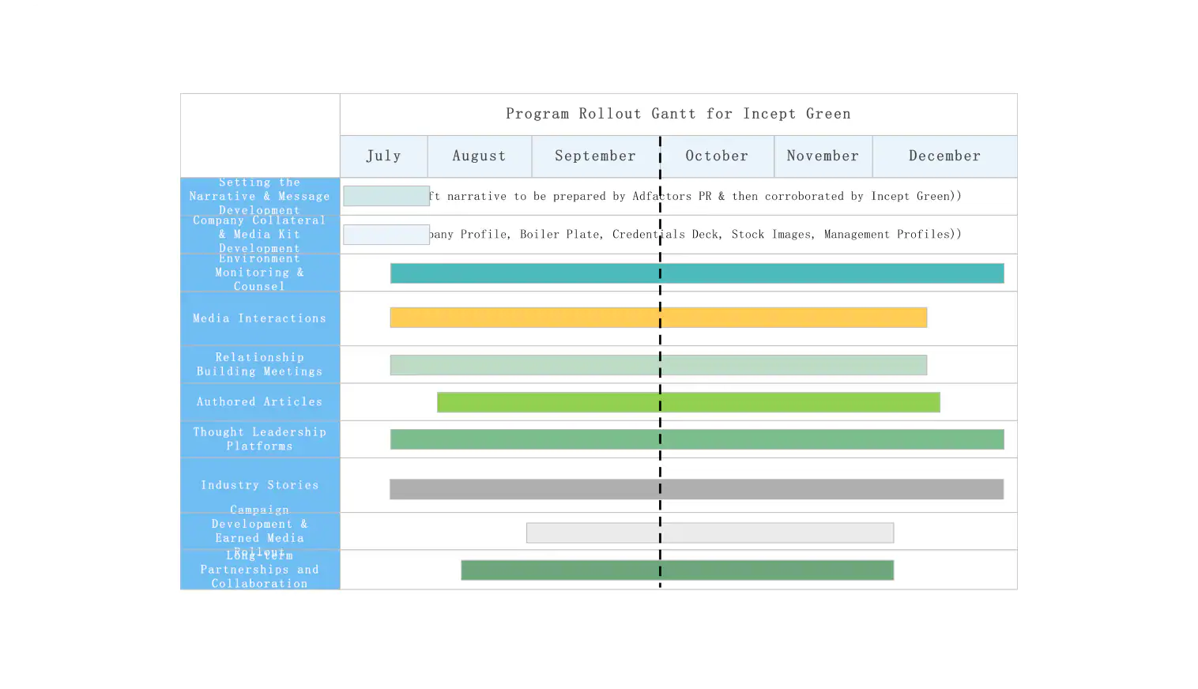Select the July column header

click(384, 156)
